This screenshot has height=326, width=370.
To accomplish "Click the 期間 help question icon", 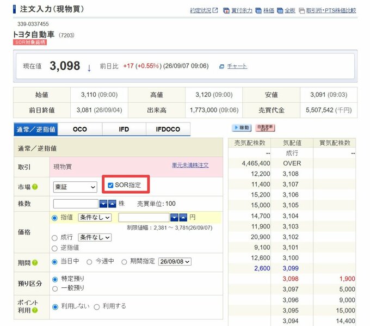I will [35, 263].
